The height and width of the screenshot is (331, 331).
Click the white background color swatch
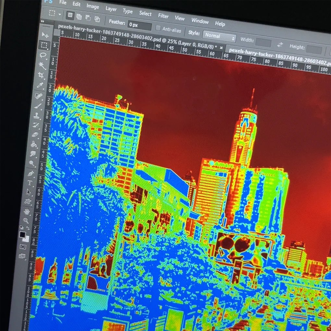tap(26, 239)
